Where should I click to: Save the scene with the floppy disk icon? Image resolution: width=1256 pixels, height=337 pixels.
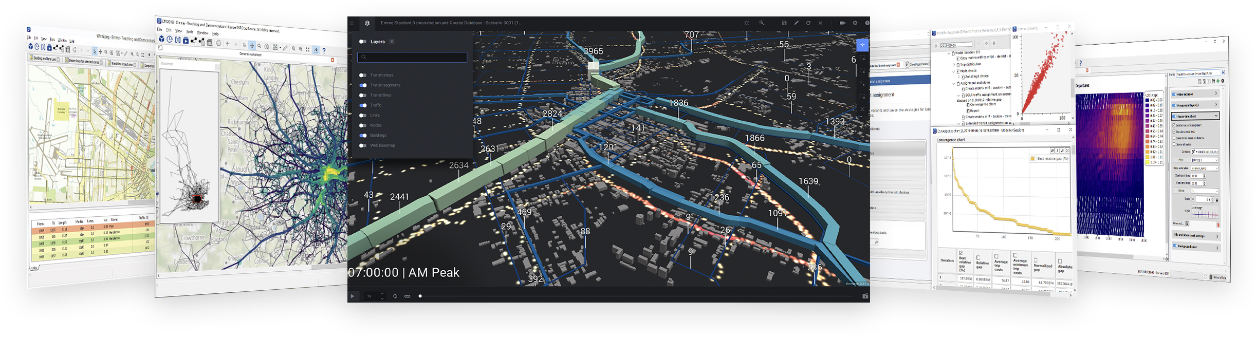point(784,23)
